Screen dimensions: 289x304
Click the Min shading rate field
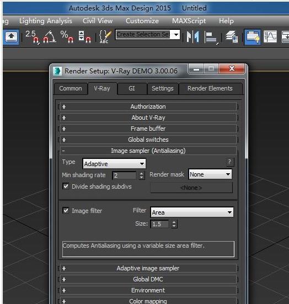(x=124, y=175)
